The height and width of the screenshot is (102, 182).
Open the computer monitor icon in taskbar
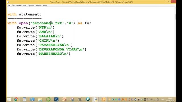32,99
